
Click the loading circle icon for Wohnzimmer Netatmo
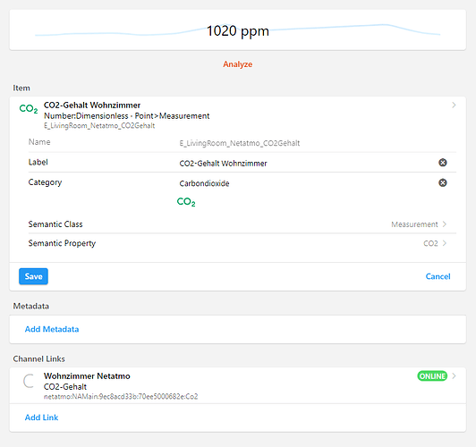point(29,381)
